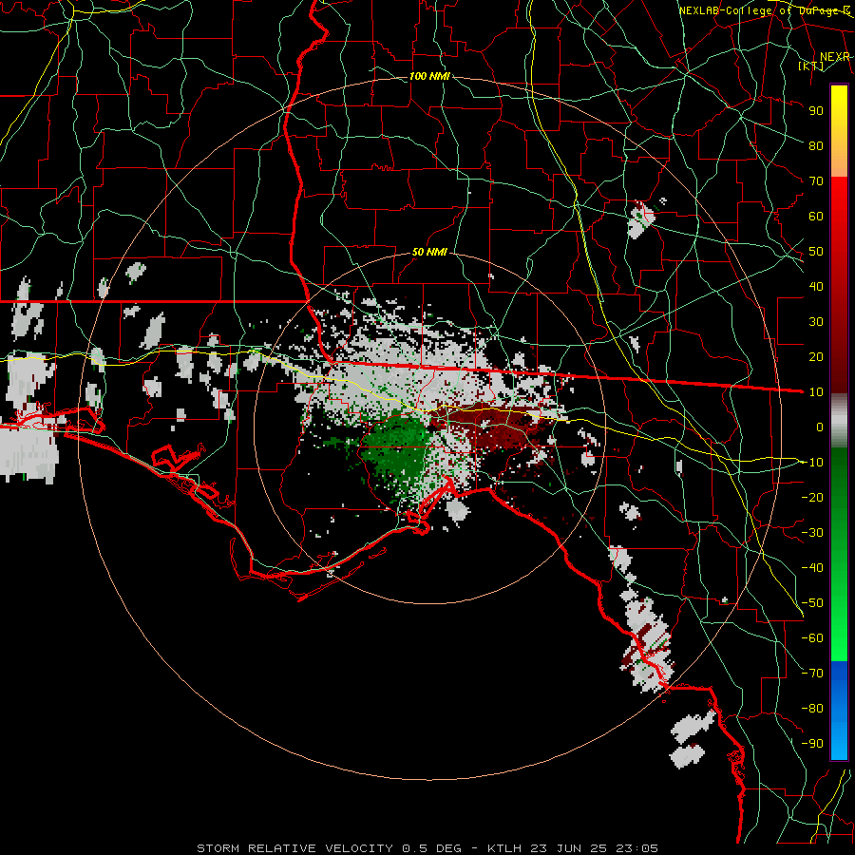
Task: Click the NEXR label above the scale
Action: point(834,57)
